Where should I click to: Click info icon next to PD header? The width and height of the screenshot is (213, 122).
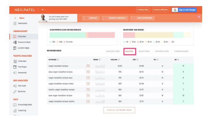[x=157, y=59]
